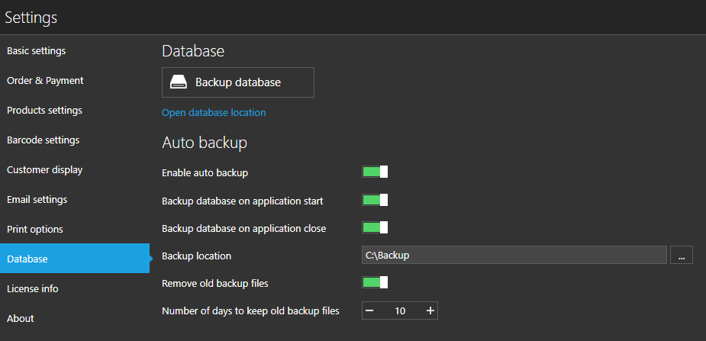Go to Order & Payment settings

[45, 81]
